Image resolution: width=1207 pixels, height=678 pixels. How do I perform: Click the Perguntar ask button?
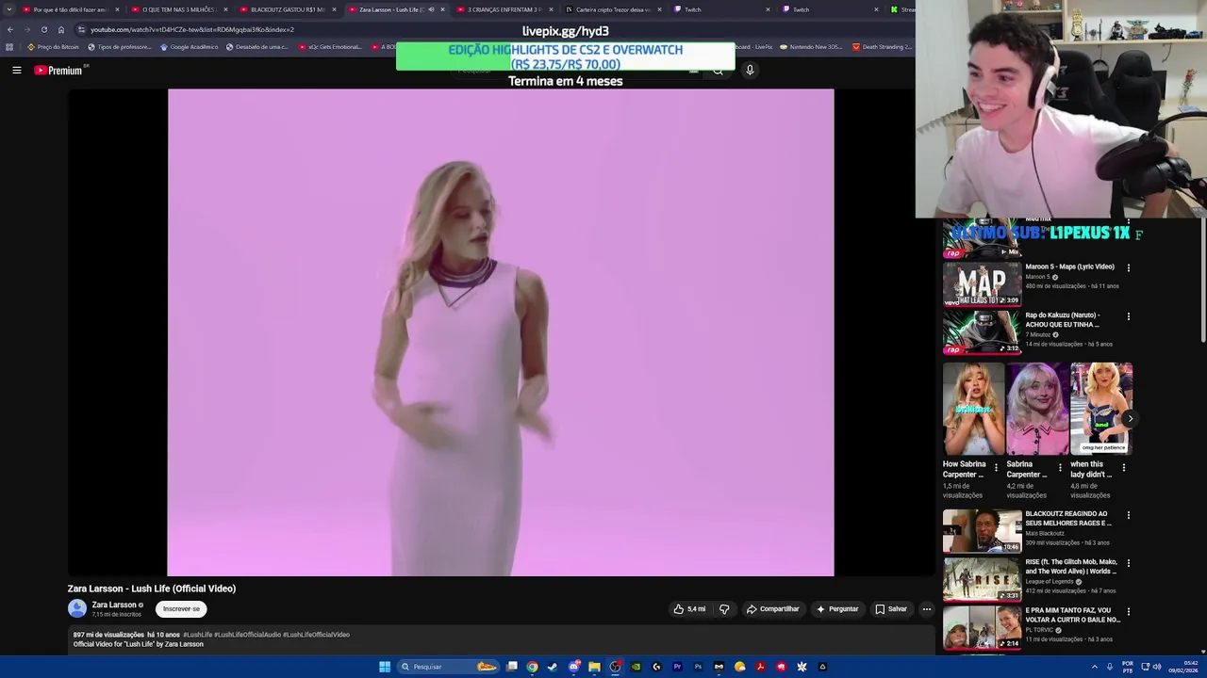pyautogui.click(x=837, y=609)
